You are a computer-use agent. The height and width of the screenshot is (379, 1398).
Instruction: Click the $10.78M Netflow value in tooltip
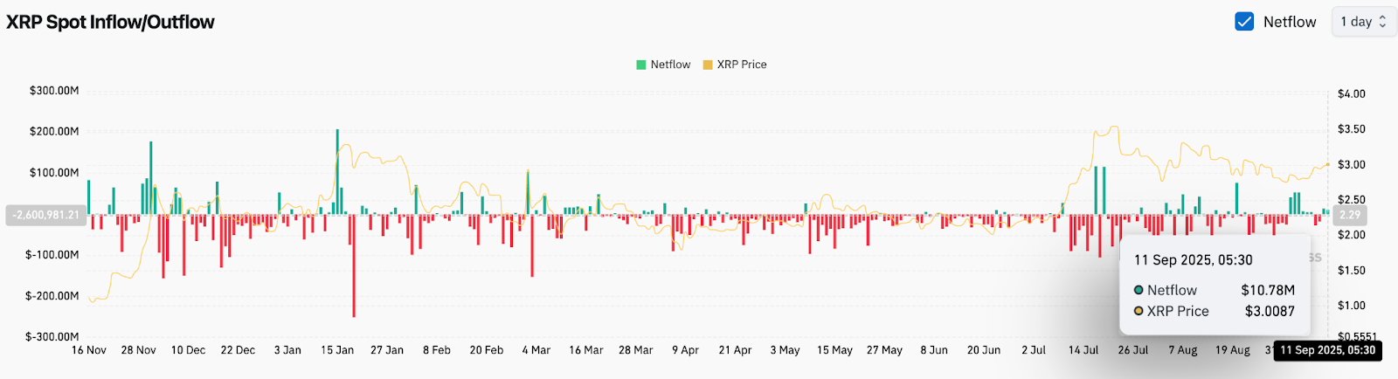[x=1268, y=290]
